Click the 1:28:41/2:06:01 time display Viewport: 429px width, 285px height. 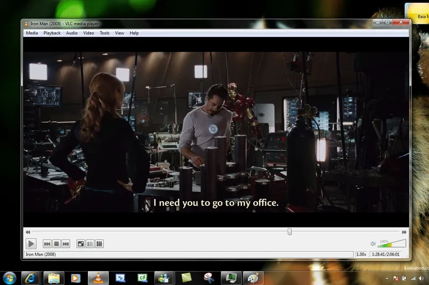tap(386, 254)
